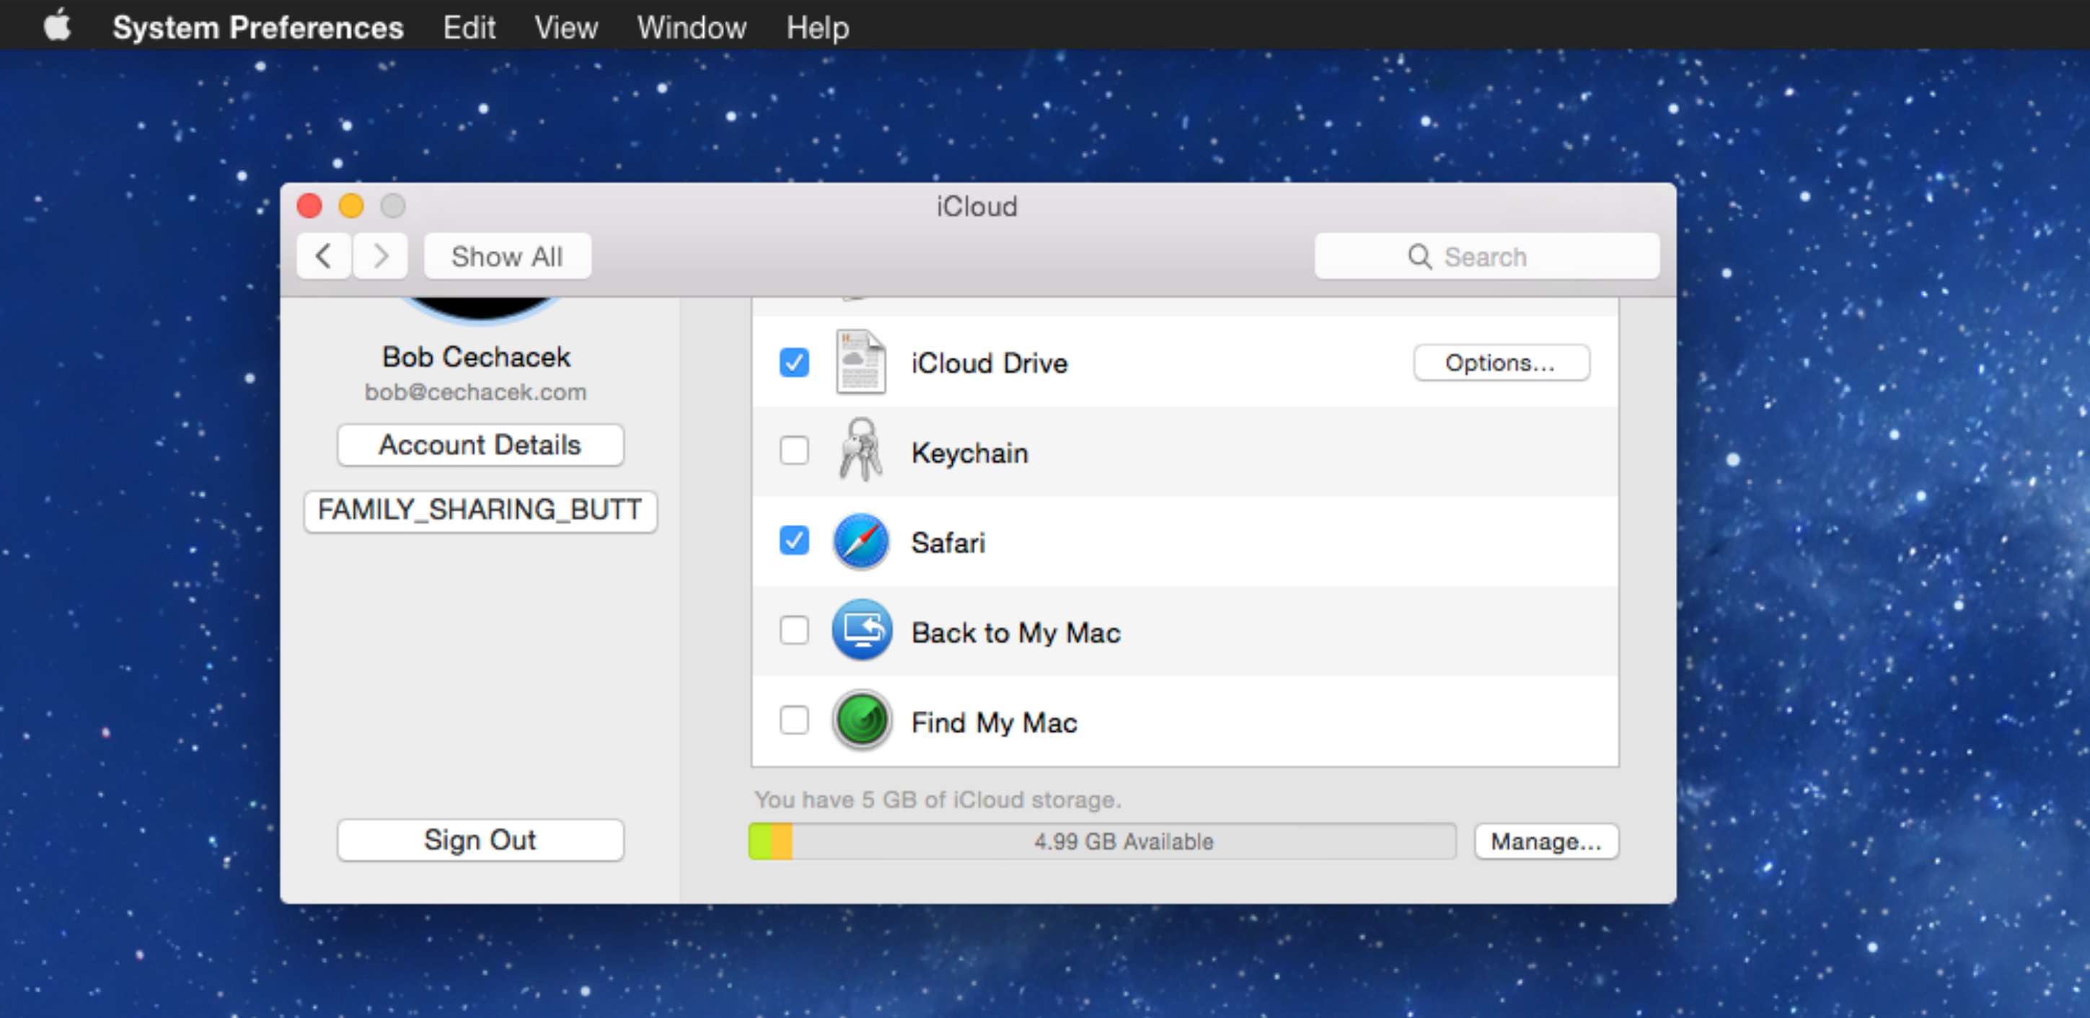The width and height of the screenshot is (2090, 1018).
Task: Open the View menu
Action: [565, 27]
